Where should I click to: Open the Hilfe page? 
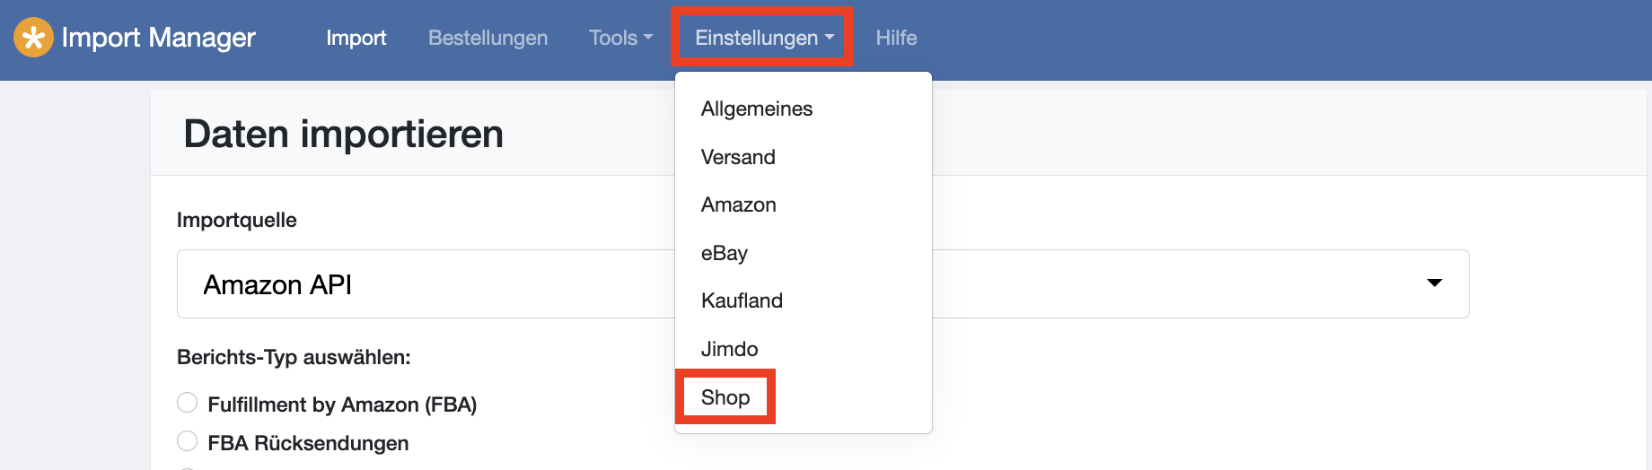[x=896, y=38]
